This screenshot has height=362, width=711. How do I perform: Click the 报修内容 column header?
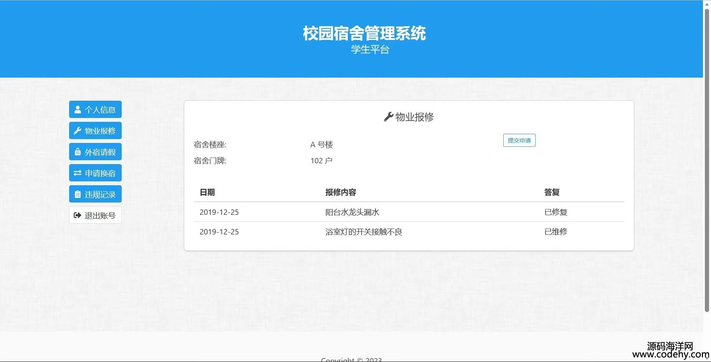(341, 192)
